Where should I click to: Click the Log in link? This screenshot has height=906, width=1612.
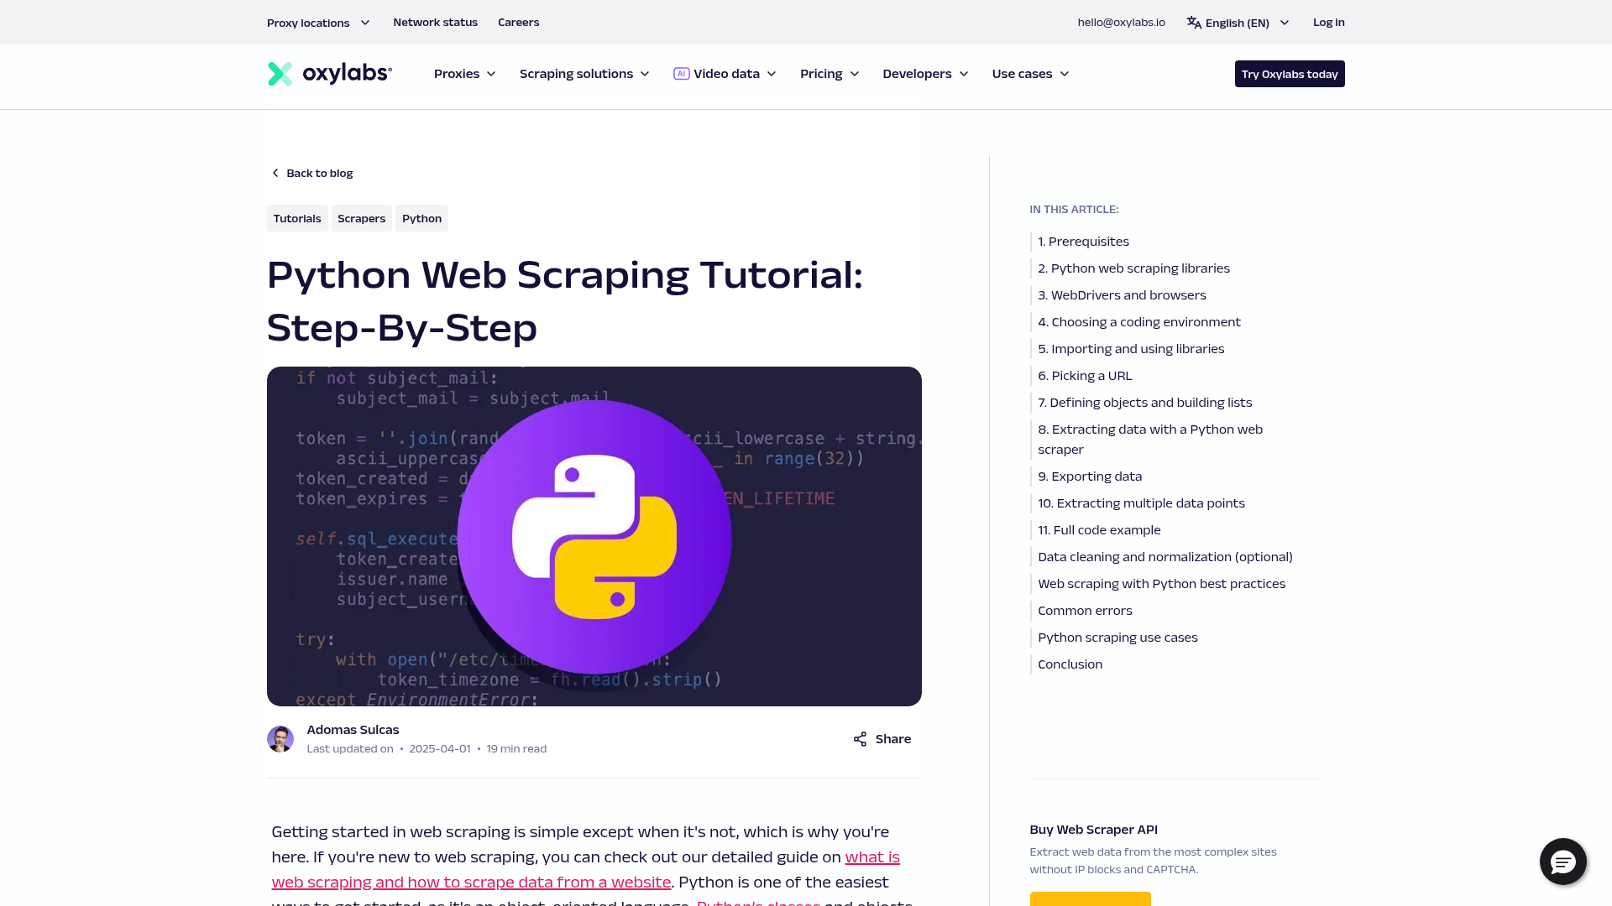1328,23
